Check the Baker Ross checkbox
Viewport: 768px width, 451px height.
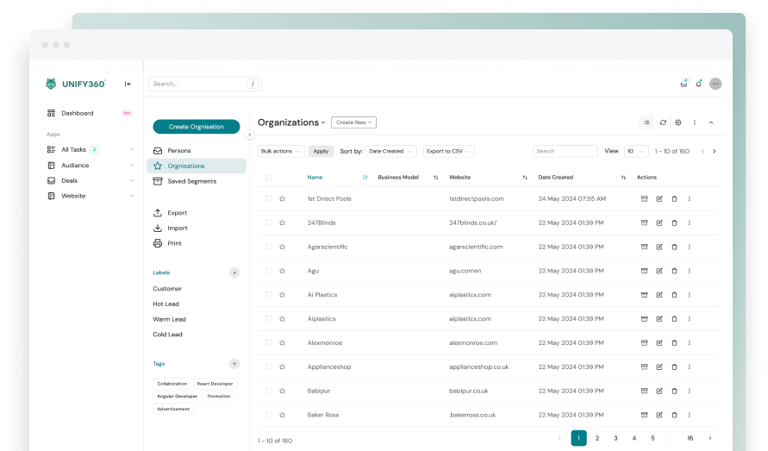pyautogui.click(x=269, y=416)
